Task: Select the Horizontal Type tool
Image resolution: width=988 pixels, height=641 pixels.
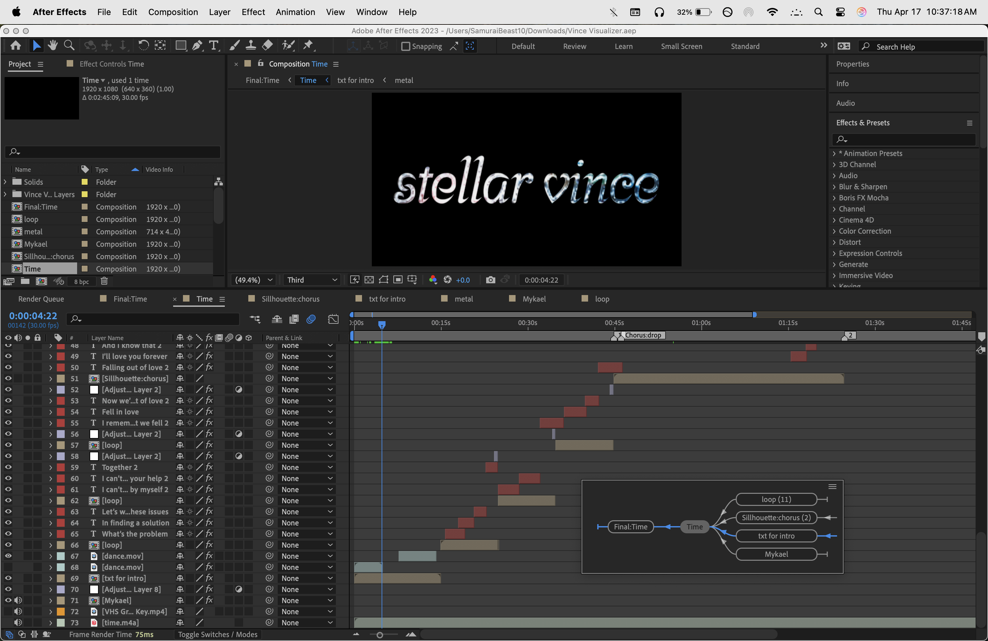Action: tap(213, 46)
